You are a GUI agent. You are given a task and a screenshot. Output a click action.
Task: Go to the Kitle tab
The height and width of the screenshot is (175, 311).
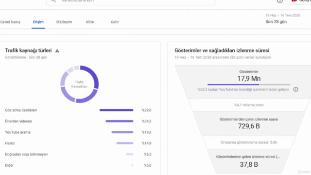(x=90, y=22)
